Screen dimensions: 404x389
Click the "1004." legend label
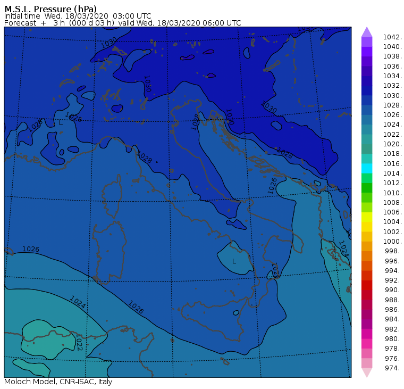(392, 222)
